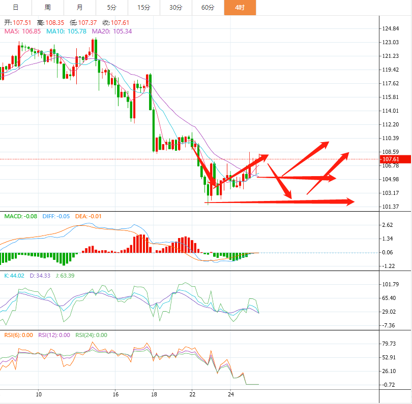Click the 101.79 KDJ axis label
Viewport: 412px width, 404px height.
[x=391, y=284]
